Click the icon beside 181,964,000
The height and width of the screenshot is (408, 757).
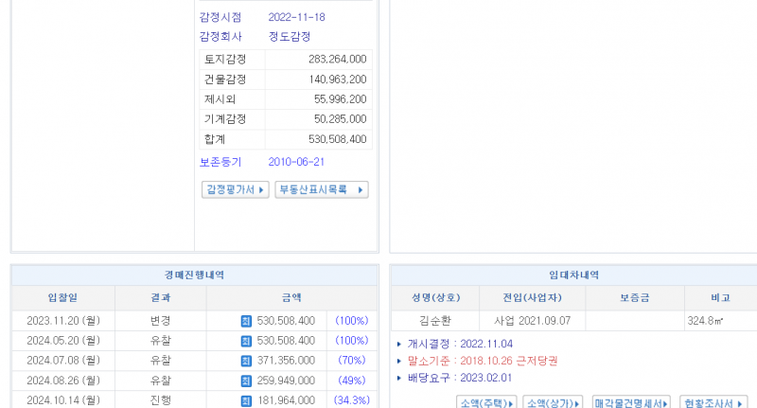tap(246, 400)
